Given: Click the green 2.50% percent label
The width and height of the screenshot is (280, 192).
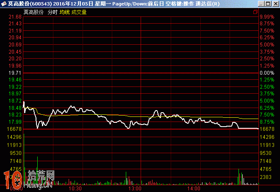Looking at the screenshot, I should (267, 87).
